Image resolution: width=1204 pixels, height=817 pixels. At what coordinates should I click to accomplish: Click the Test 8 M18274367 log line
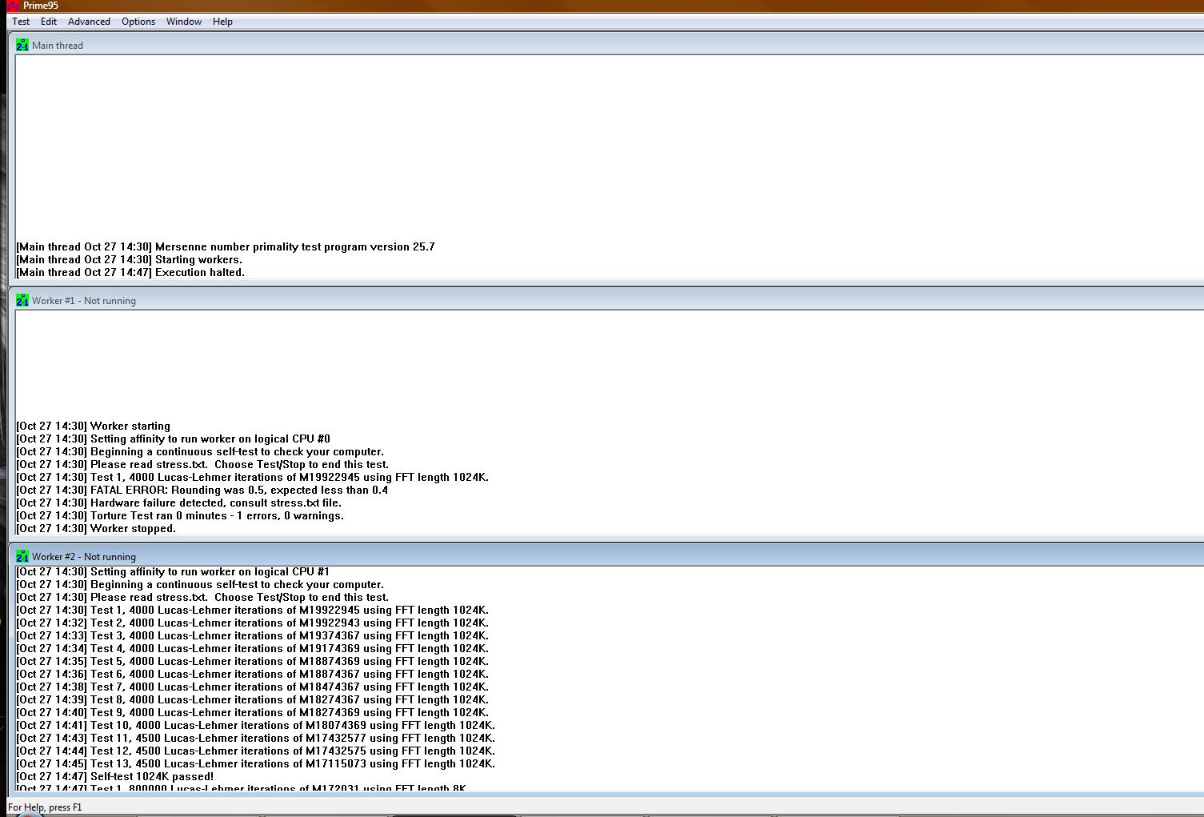point(253,699)
